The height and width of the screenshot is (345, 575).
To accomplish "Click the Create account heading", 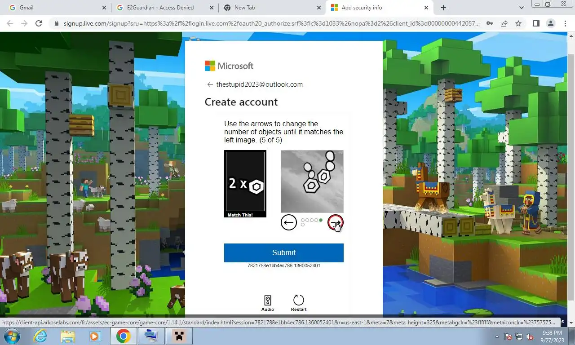I will point(241,102).
